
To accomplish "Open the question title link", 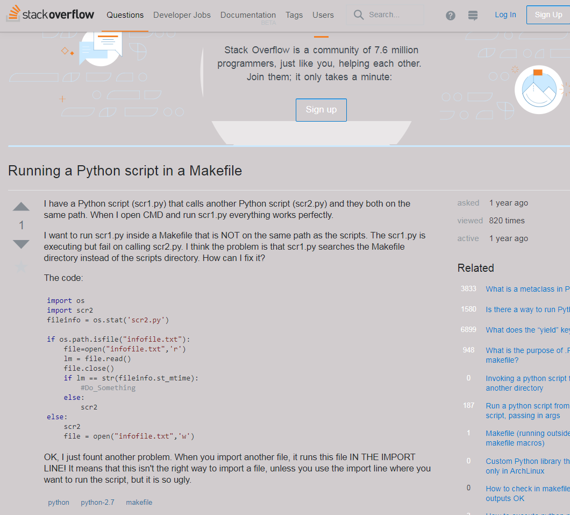I will (x=125, y=171).
